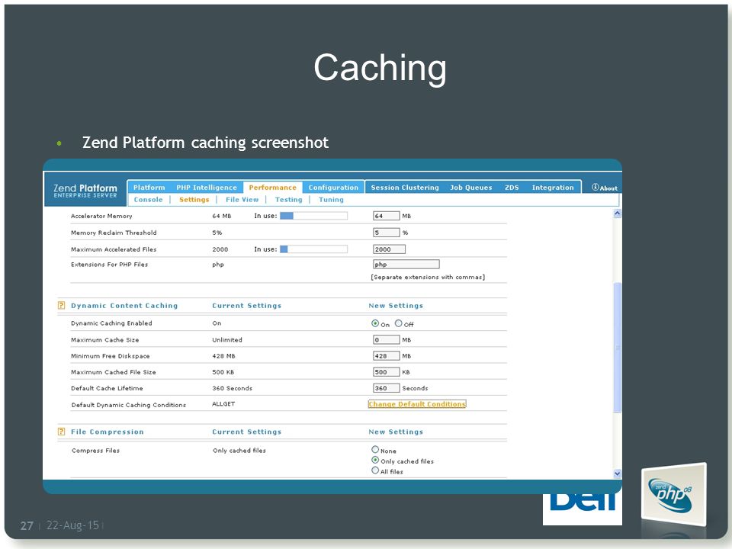Click the vertical scrollbar thumb
The height and width of the screenshot is (549, 732).
[x=617, y=348]
